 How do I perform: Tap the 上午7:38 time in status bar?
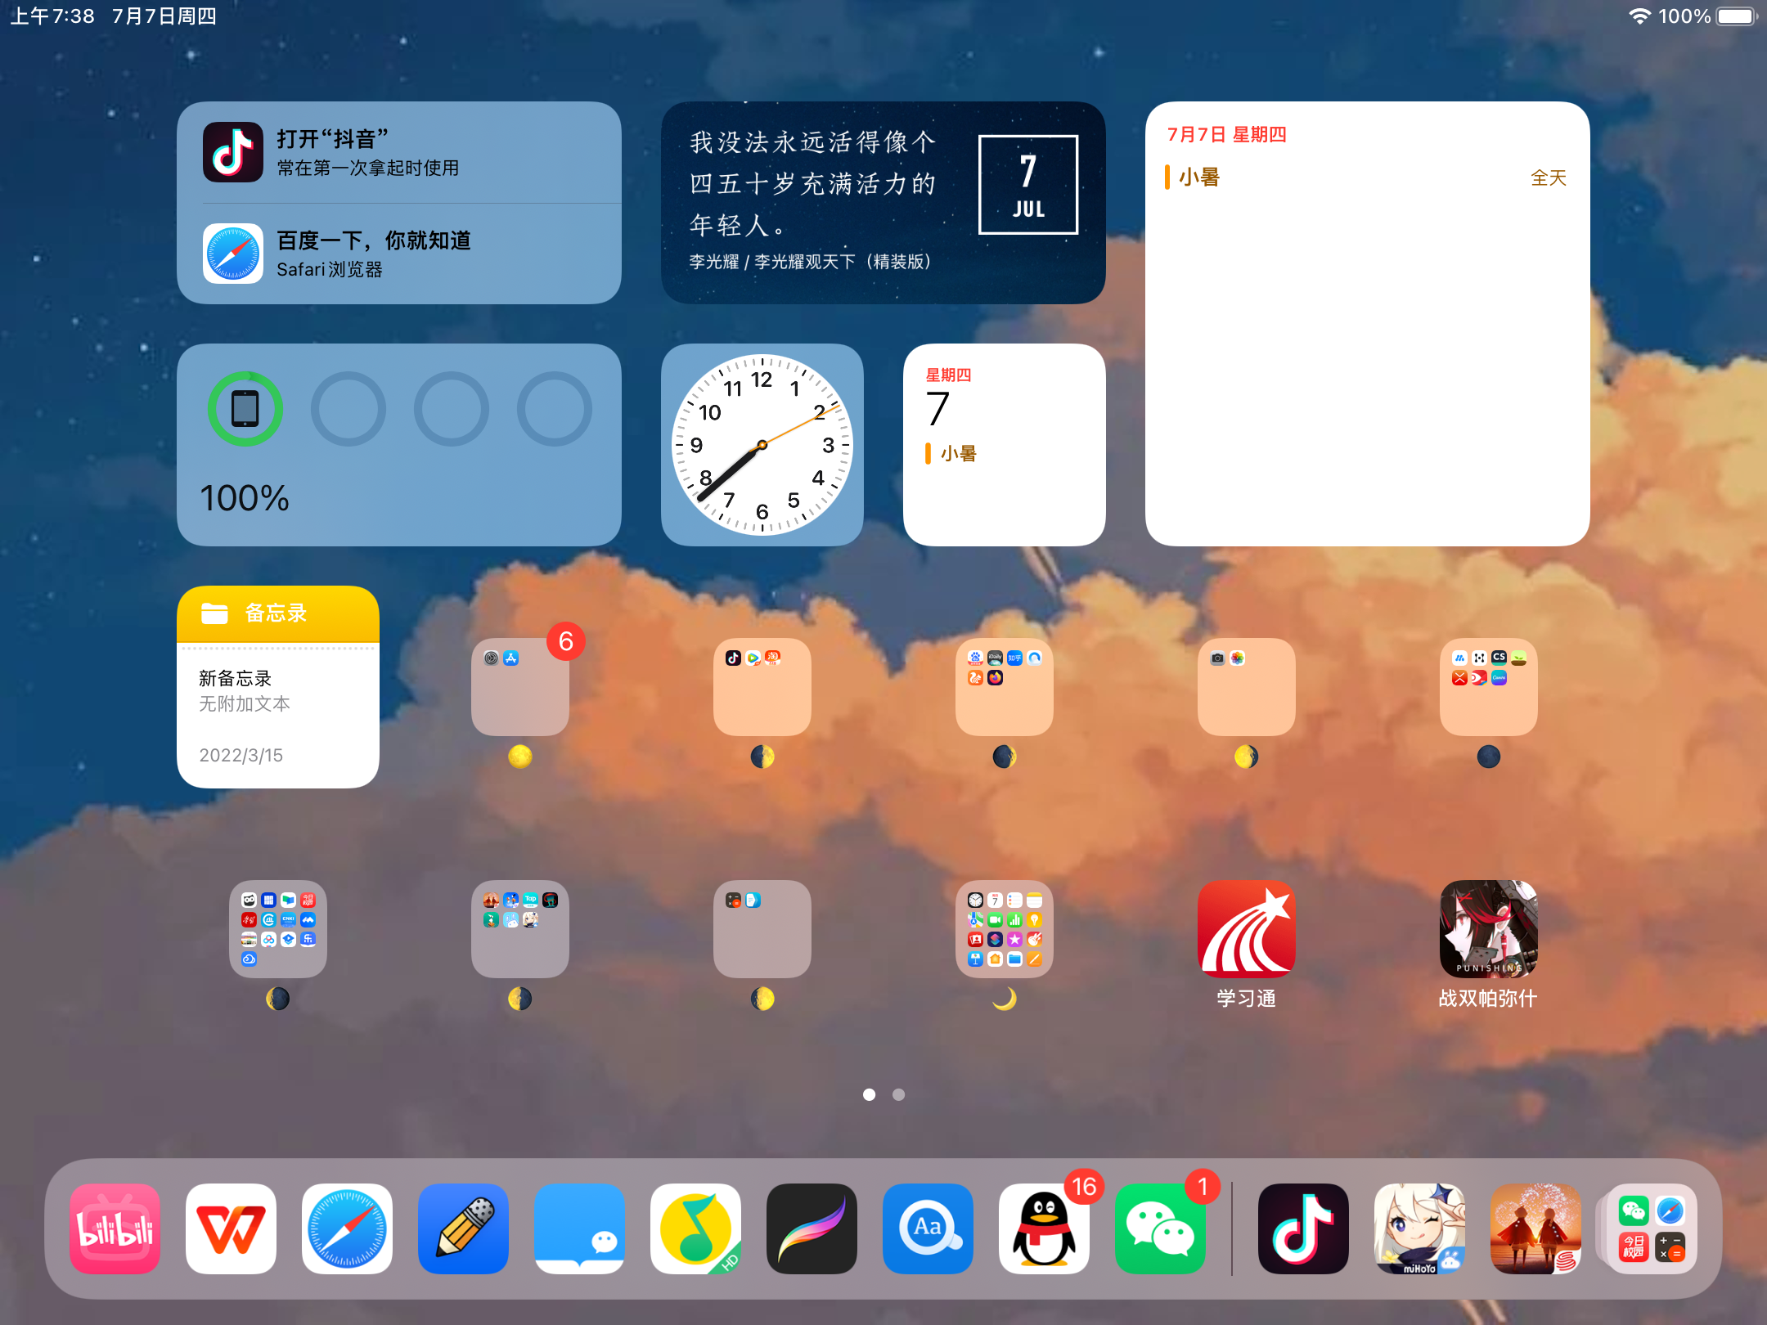52,16
